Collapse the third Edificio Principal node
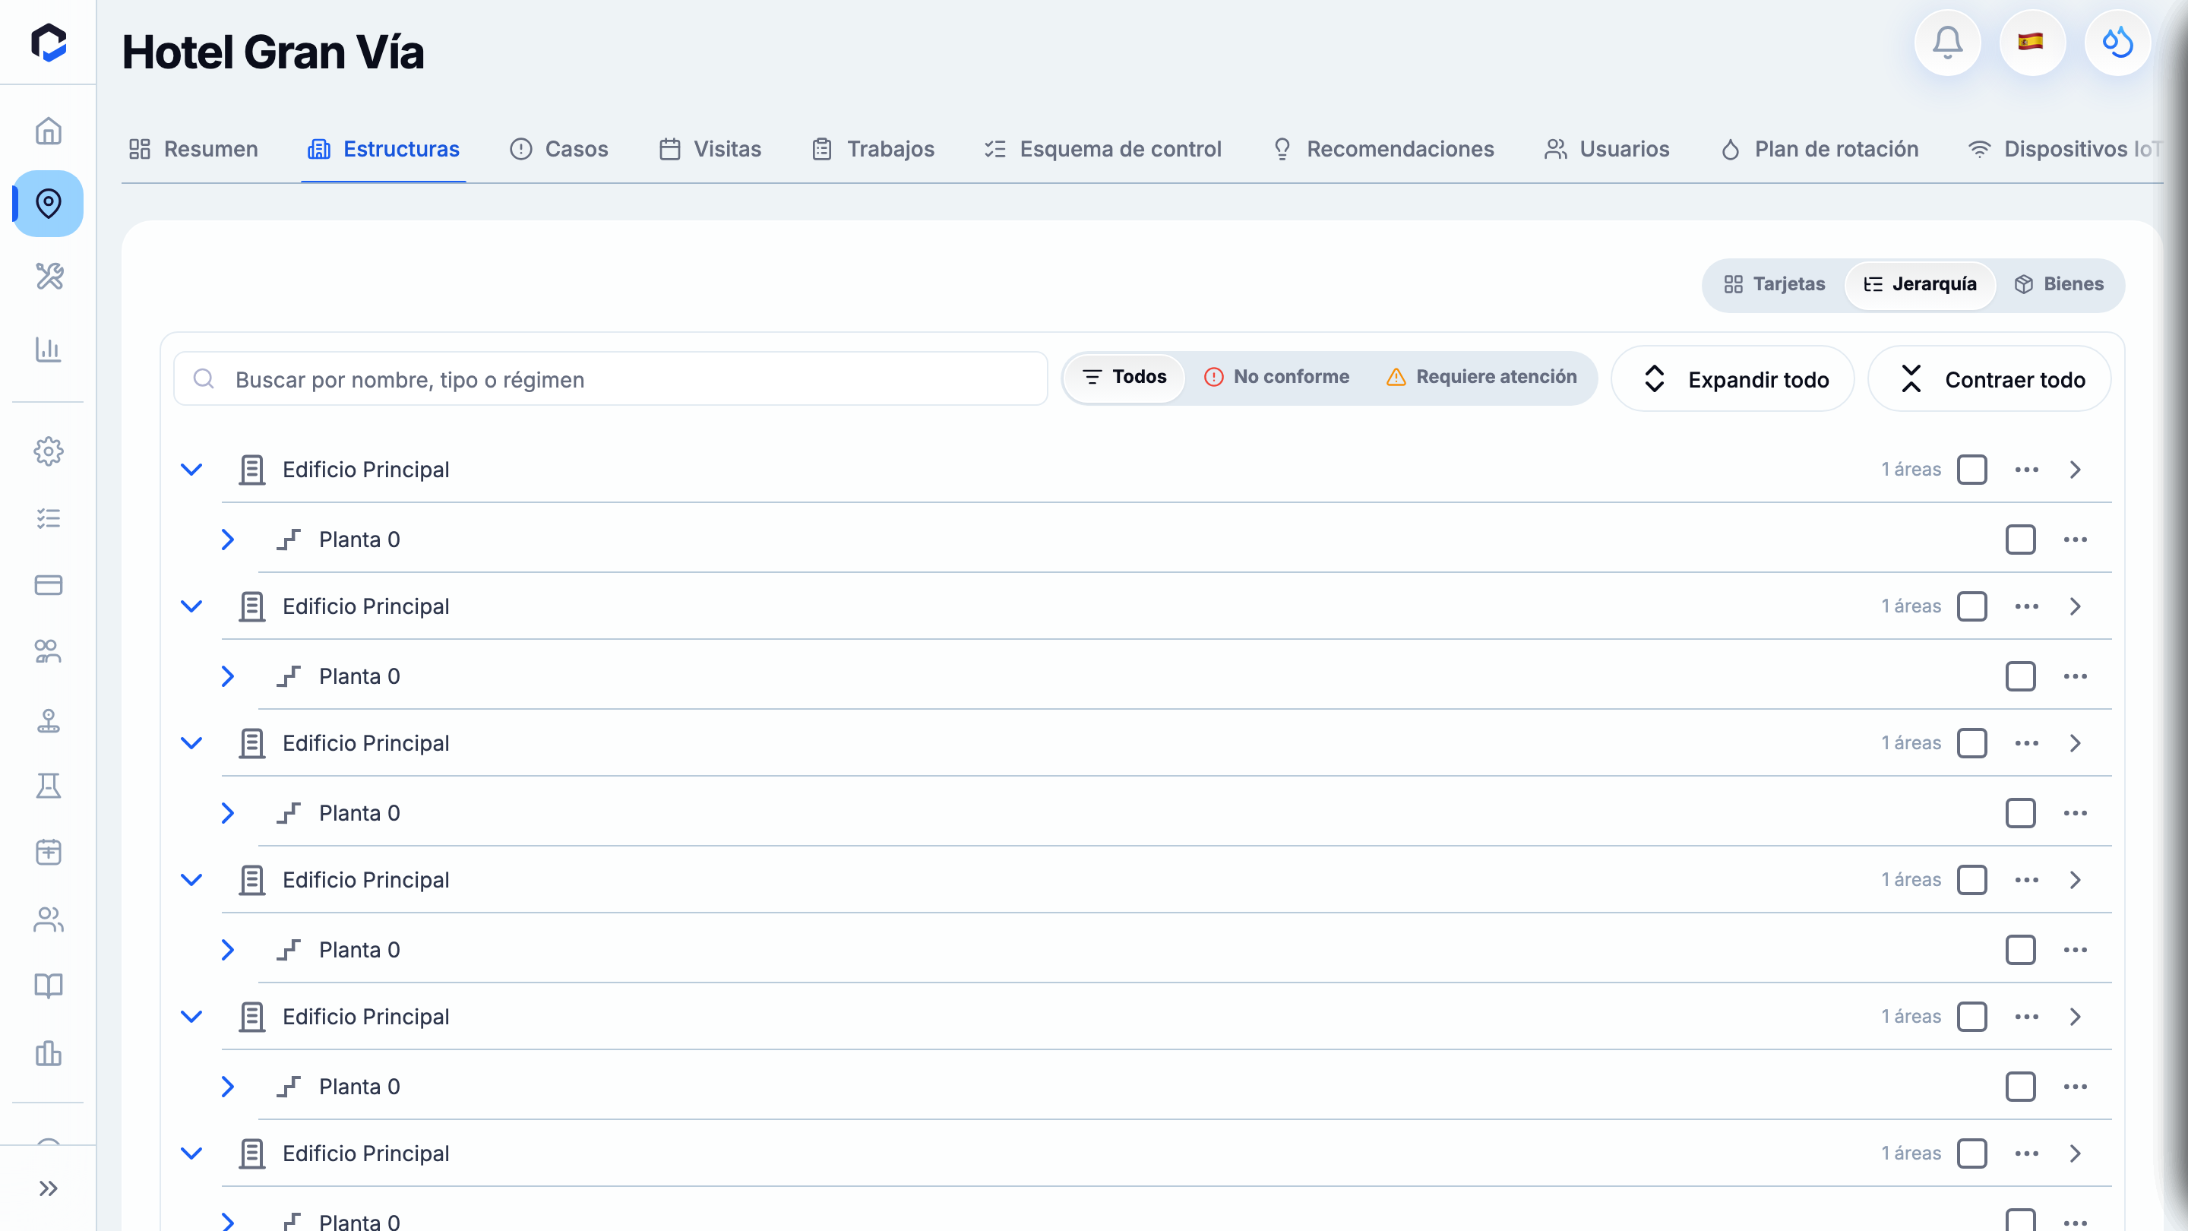Viewport: 2188px width, 1231px height. tap(192, 743)
